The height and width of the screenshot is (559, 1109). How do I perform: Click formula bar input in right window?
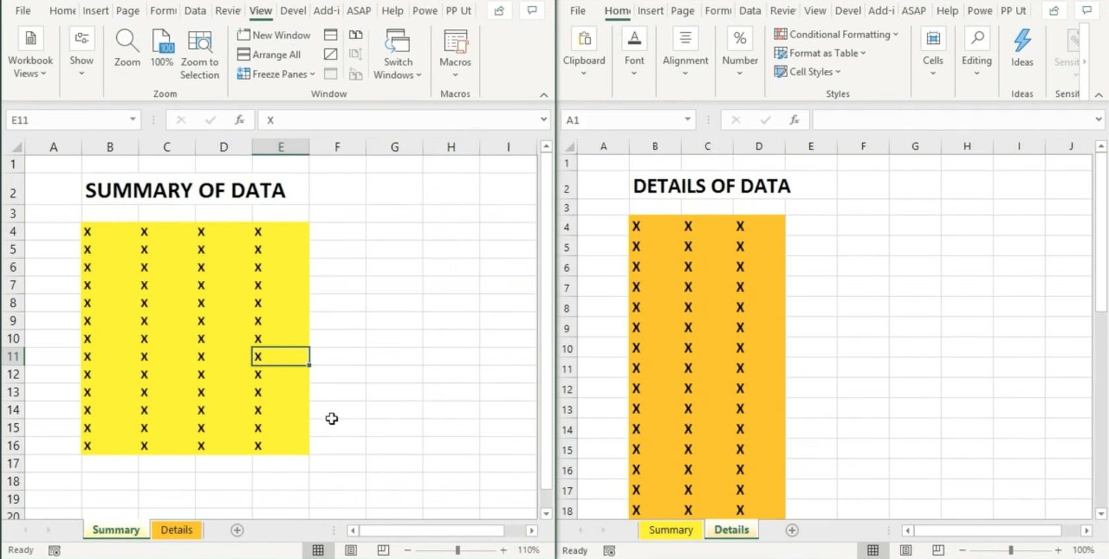click(953, 120)
